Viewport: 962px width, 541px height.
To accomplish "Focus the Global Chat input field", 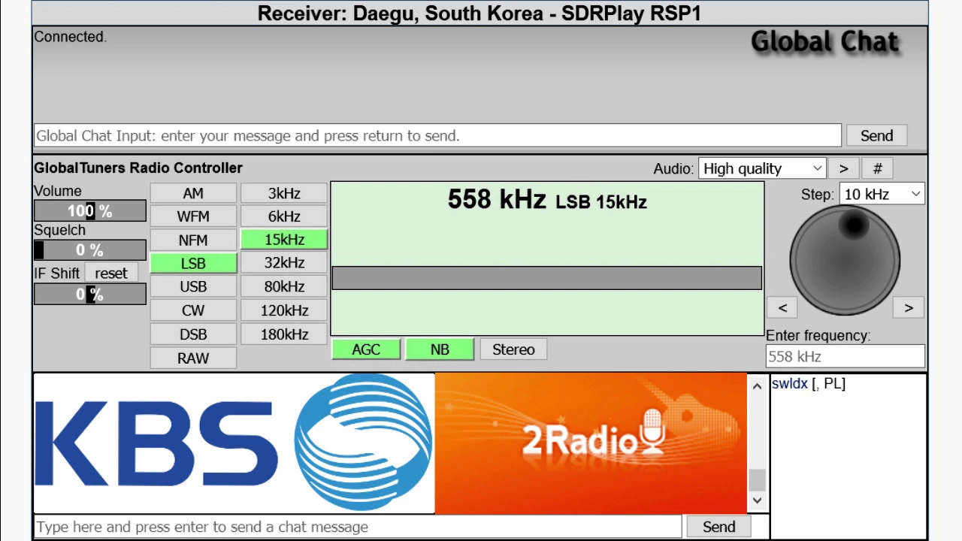I will [437, 136].
